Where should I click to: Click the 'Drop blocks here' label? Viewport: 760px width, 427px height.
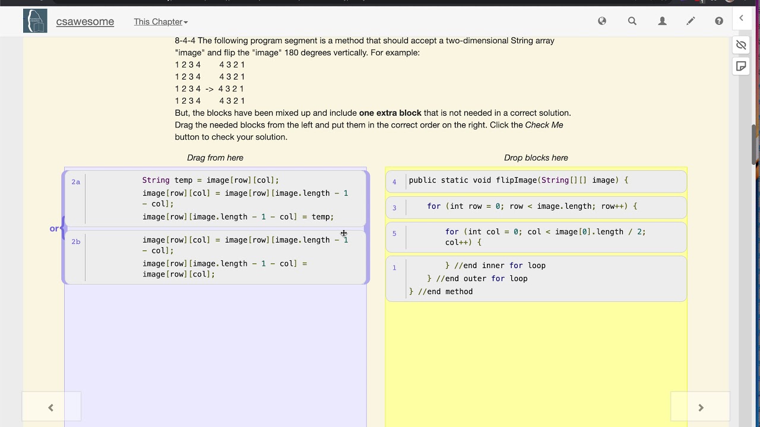[x=536, y=158]
